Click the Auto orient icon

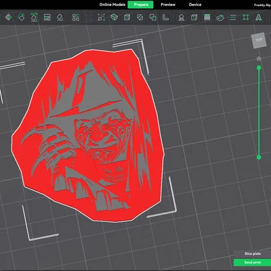click(34, 17)
